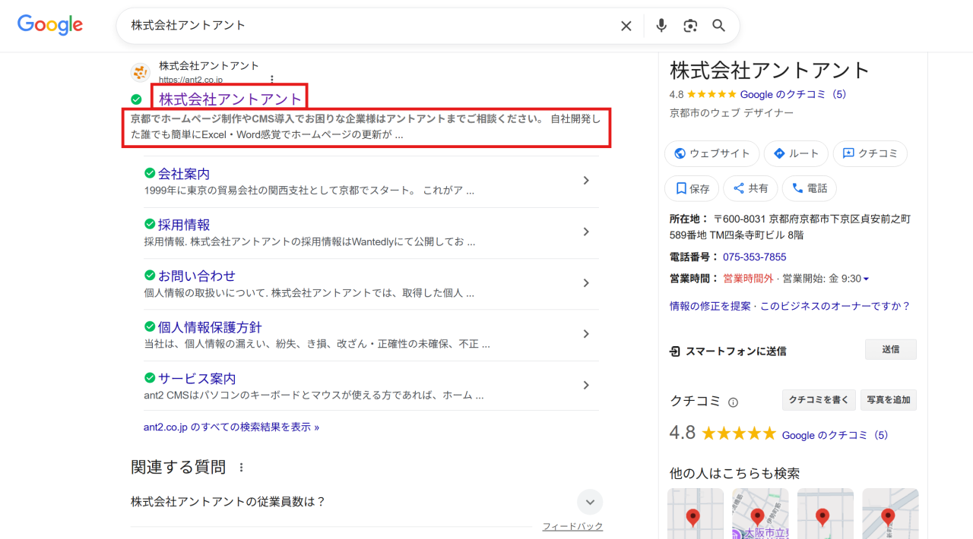Click ant2 favicon beside site name

click(x=141, y=73)
